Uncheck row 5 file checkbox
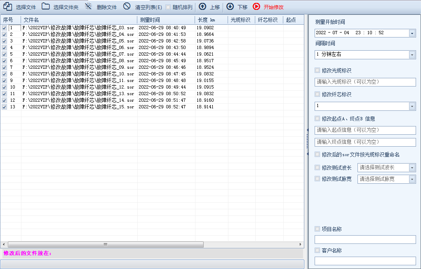The height and width of the screenshot is (269, 421). [4, 54]
